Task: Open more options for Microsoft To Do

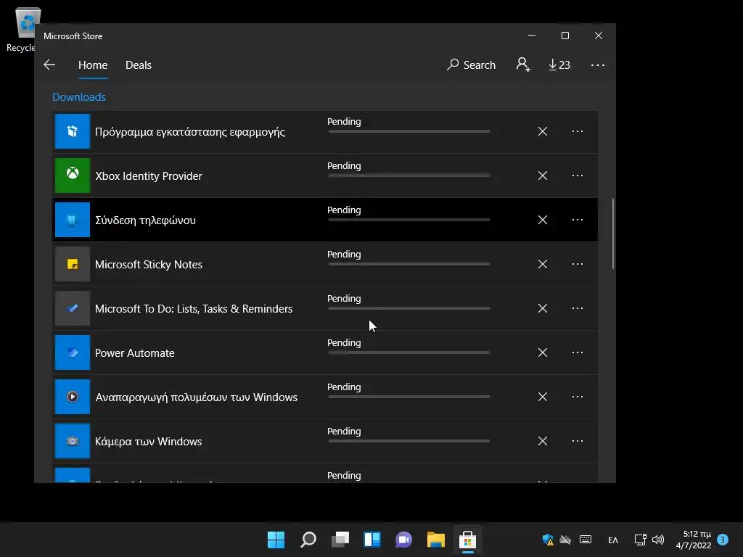Action: coord(577,308)
